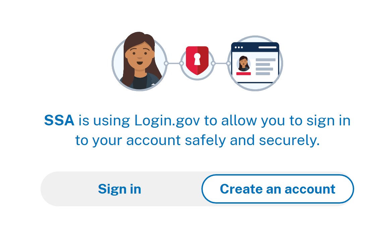Screen dimensions: 385x225
Task: Click the red bar under ID card portrait
Action: point(244,74)
